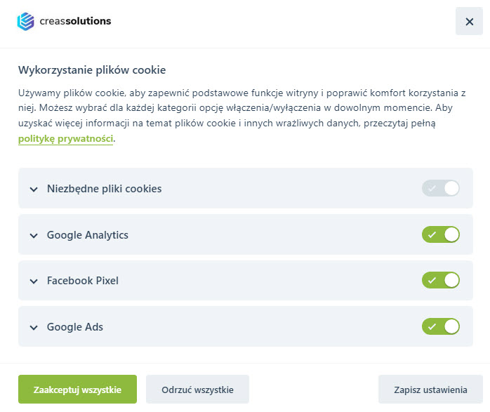Open the polityka prywatności link
Screen dimensions: 490x412
tap(65, 139)
